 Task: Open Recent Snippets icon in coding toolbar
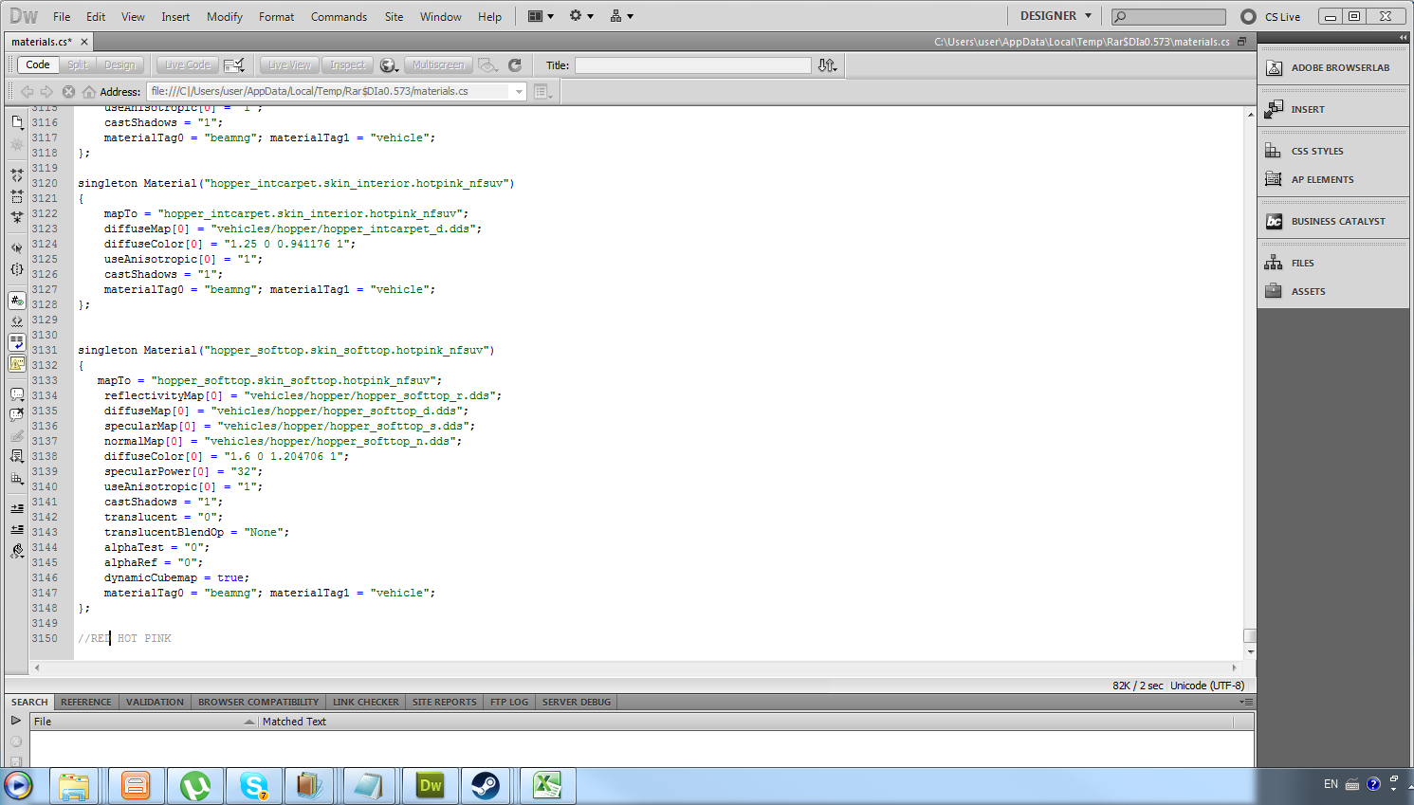pyautogui.click(x=17, y=456)
